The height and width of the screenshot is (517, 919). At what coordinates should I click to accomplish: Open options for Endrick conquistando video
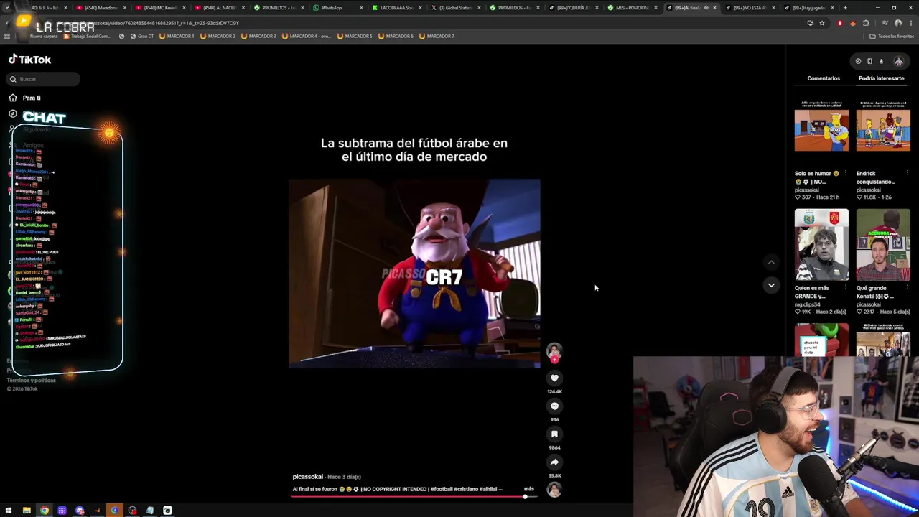coord(908,173)
